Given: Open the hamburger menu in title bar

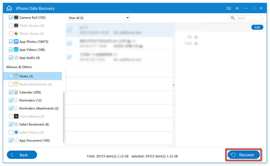Looking at the screenshot, I should pos(237,8).
